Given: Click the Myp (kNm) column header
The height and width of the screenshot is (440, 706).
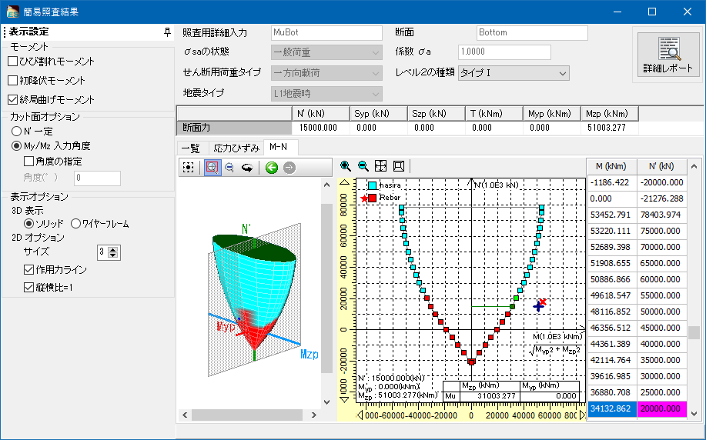Looking at the screenshot, I should point(551,114).
